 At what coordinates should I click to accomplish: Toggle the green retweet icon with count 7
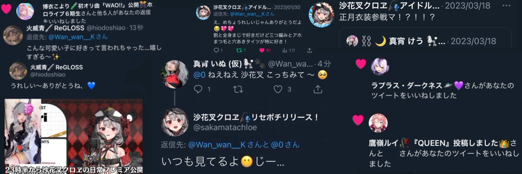(x=239, y=51)
